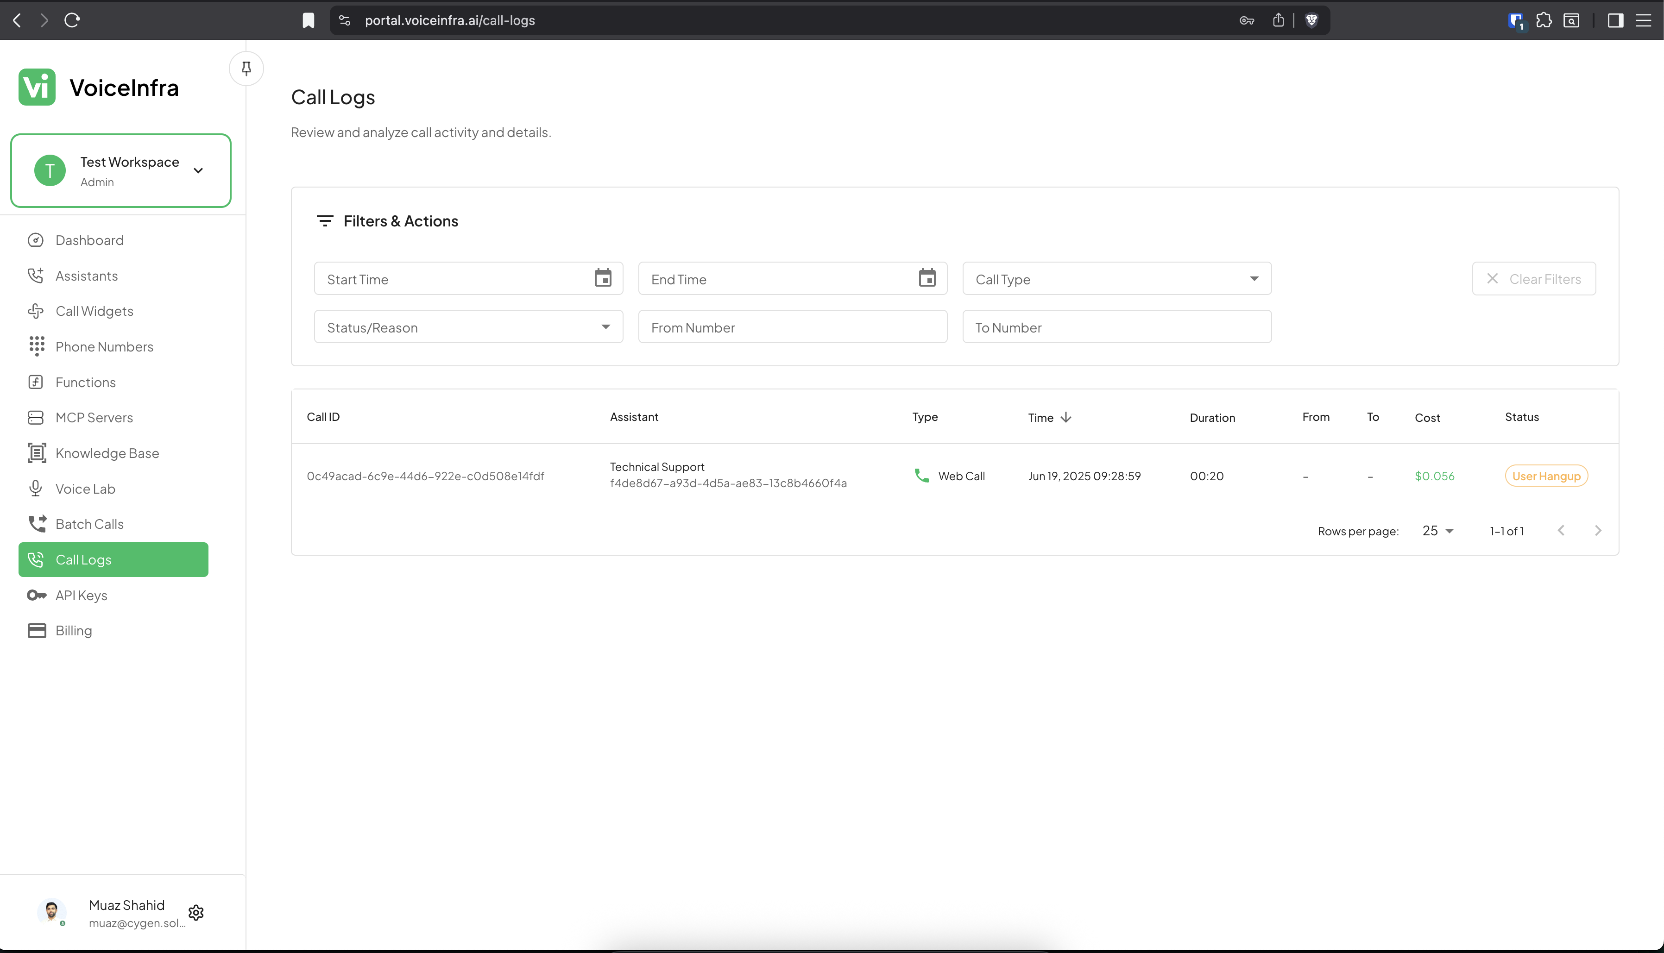Open the Start Time calendar picker icon

click(602, 278)
